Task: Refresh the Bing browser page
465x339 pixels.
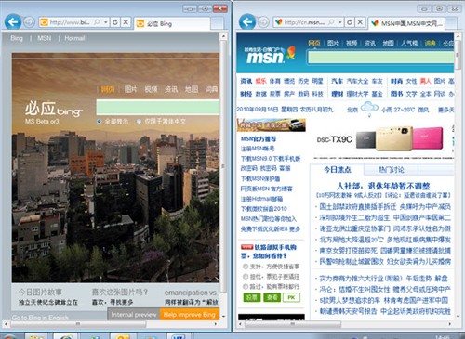Action: coord(115,22)
